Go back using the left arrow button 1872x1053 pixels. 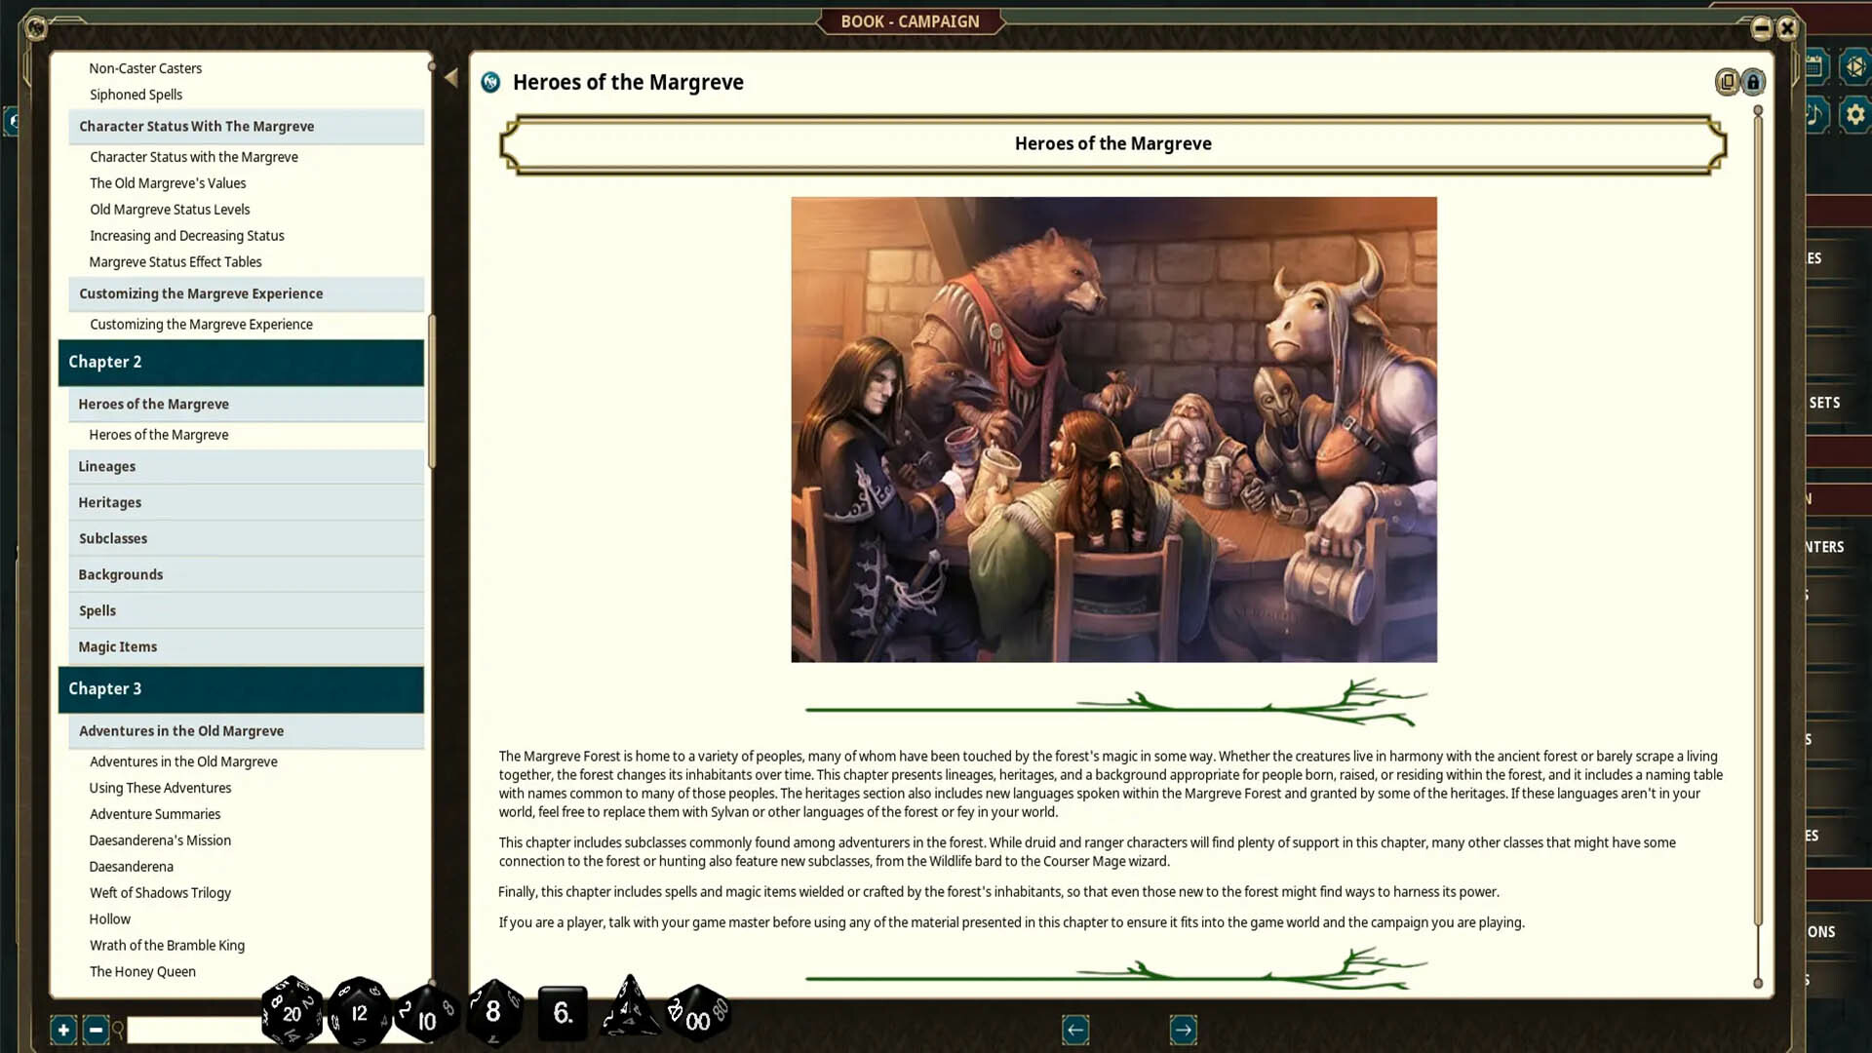(1075, 1030)
